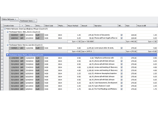Viewport: 158px width, 114px height.
Task: Select the Martin, James A group header row
Action: 82,55
